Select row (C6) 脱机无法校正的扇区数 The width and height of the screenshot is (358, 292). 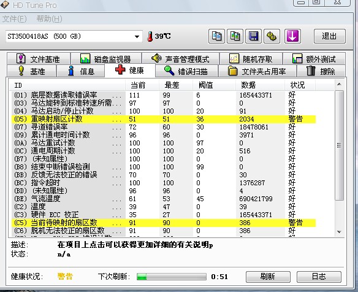164,231
